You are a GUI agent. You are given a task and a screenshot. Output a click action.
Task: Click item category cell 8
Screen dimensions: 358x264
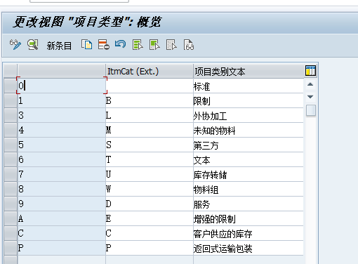pyautogui.click(x=62, y=189)
